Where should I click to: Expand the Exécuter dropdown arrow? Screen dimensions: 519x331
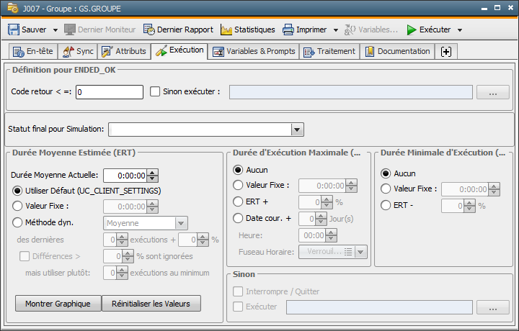coord(460,30)
